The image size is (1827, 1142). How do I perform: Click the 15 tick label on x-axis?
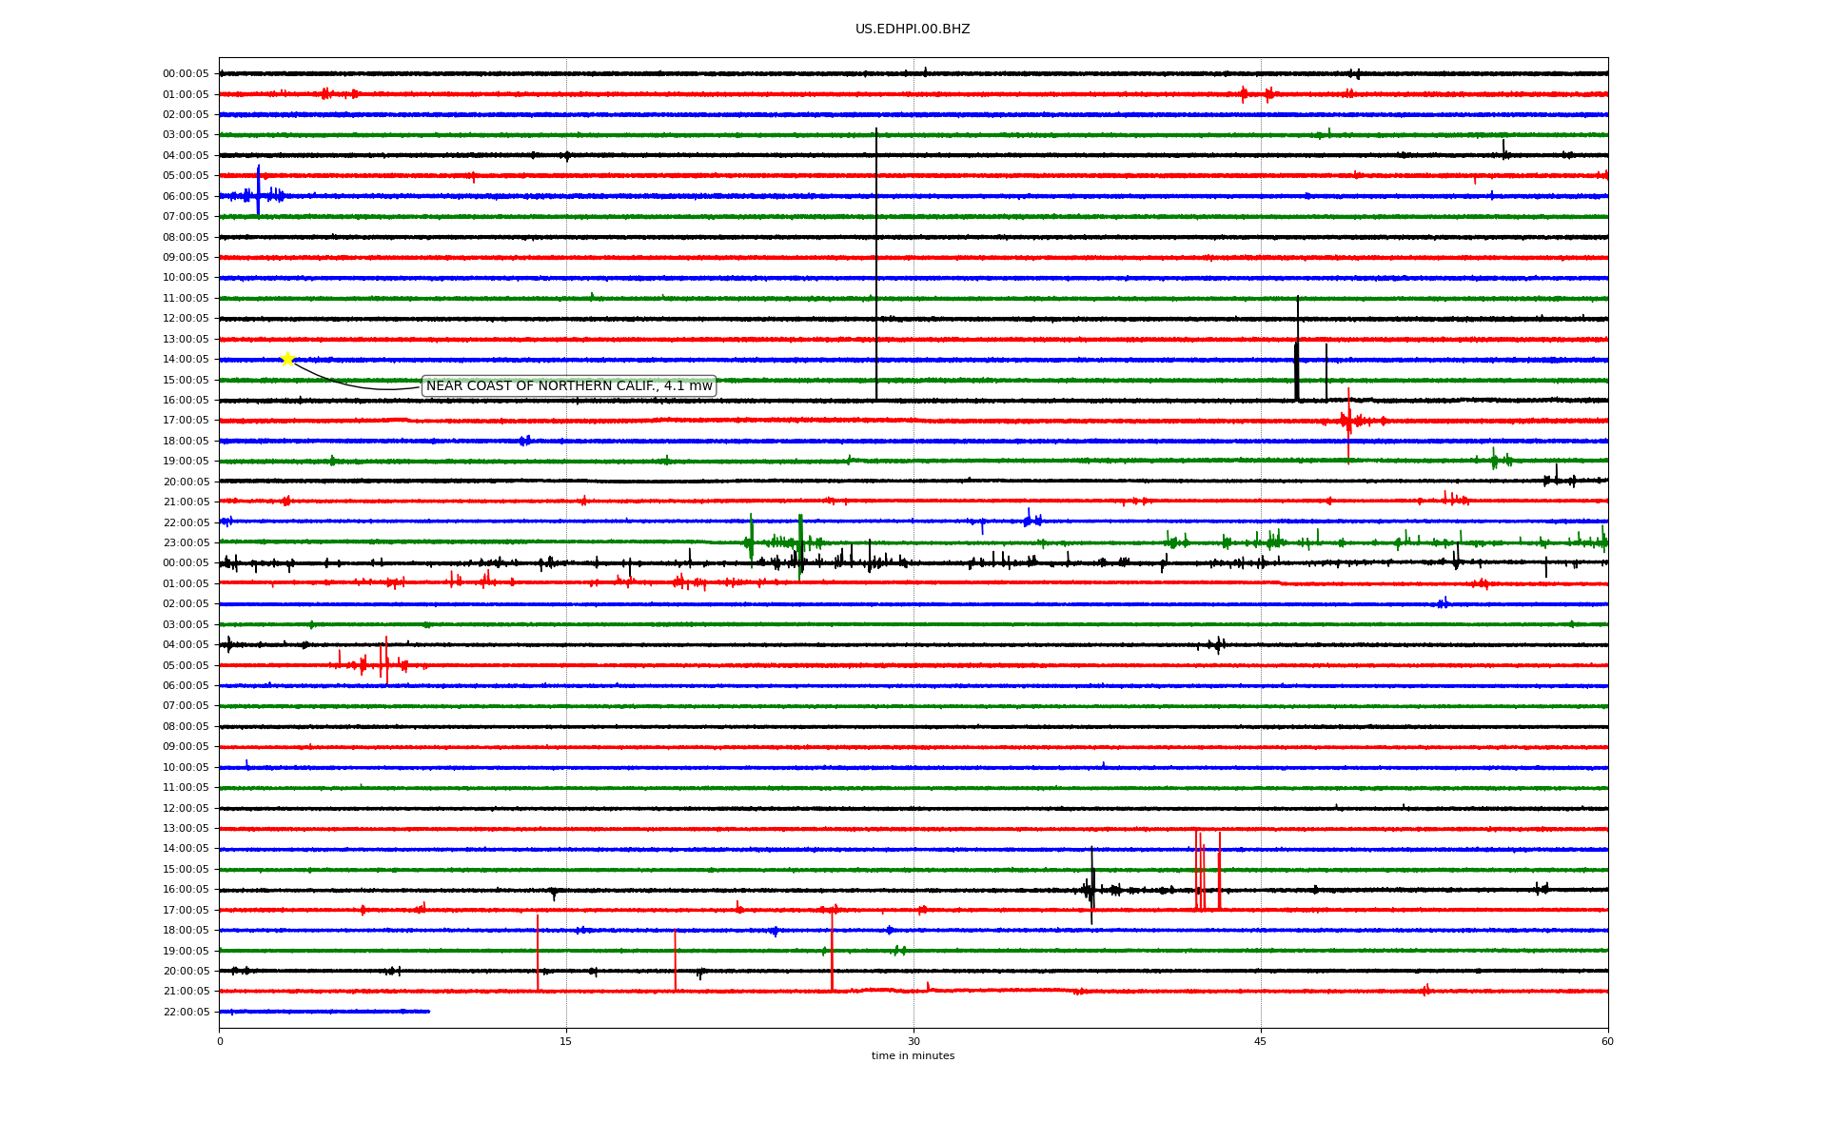(566, 1041)
